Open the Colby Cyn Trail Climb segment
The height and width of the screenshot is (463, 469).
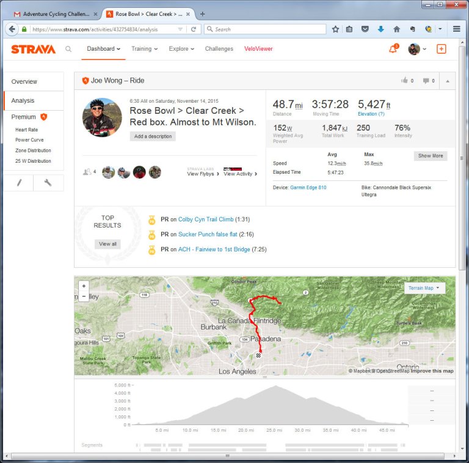[206, 219]
